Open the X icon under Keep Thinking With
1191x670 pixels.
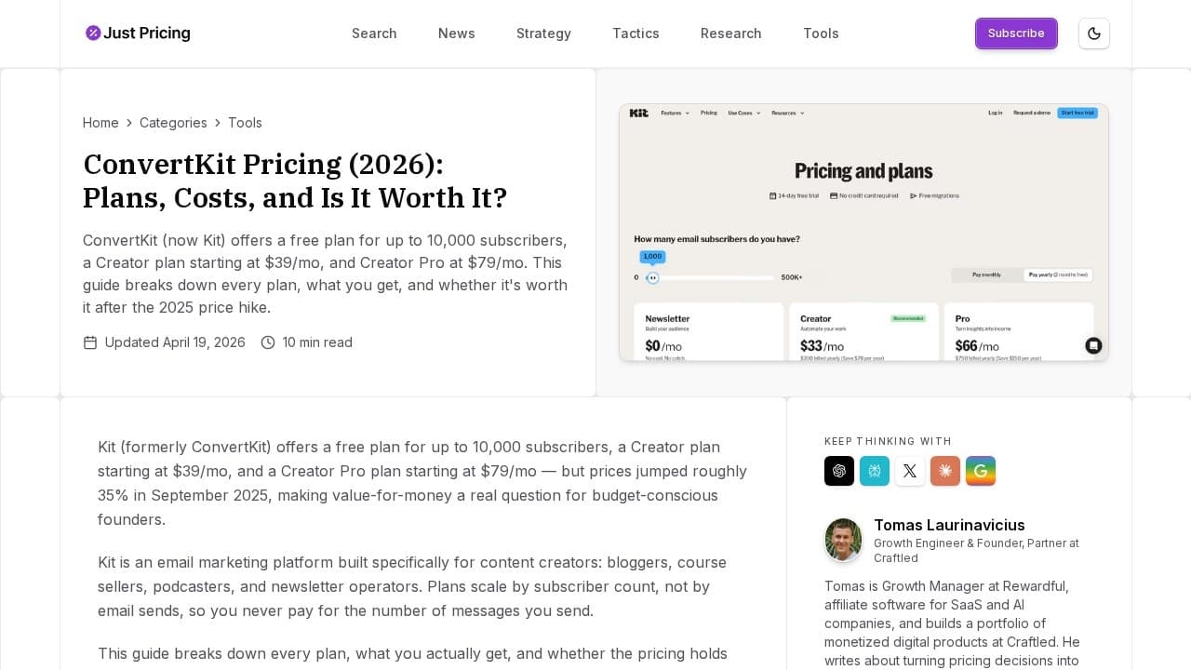[x=910, y=471]
